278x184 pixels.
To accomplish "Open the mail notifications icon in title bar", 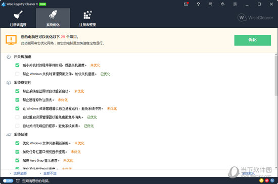I will click(x=186, y=4).
